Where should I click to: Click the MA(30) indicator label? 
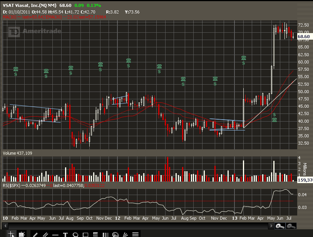[8, 16]
